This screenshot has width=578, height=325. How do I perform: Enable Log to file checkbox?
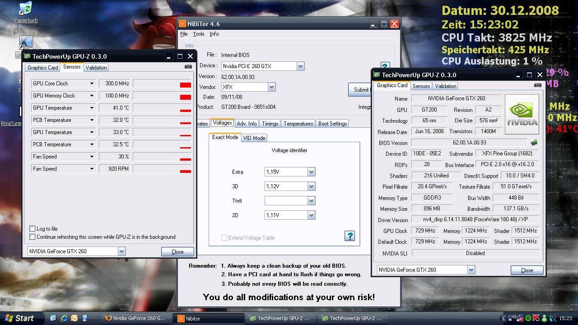[x=32, y=229]
